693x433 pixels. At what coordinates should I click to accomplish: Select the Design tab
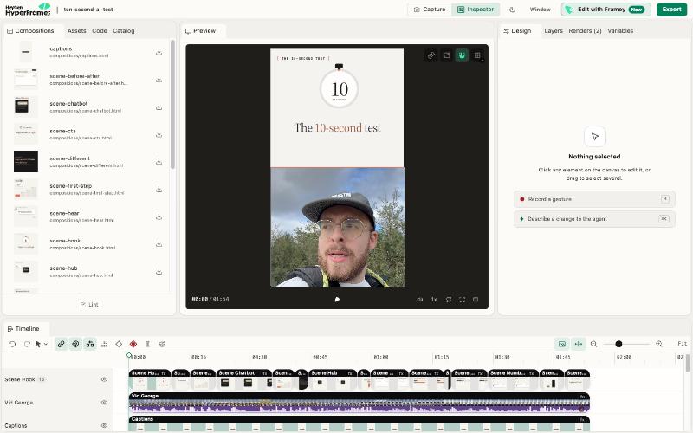(517, 31)
